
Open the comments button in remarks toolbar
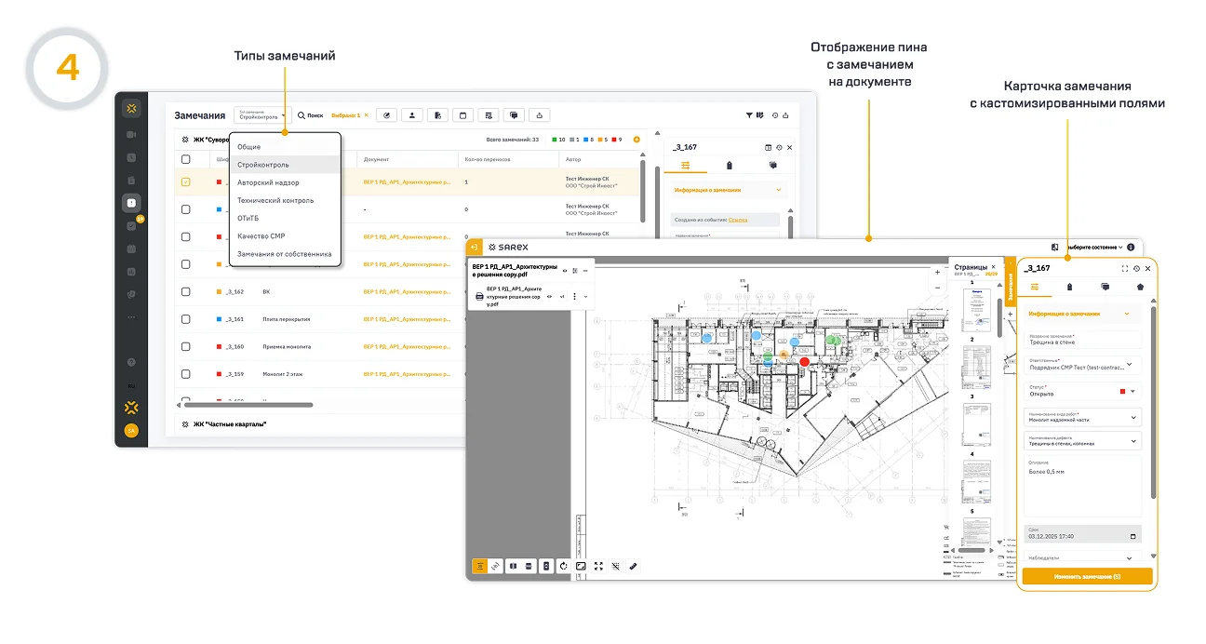514,115
